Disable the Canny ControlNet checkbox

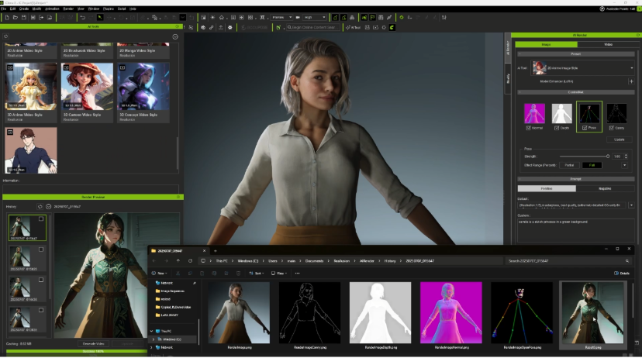click(610, 128)
